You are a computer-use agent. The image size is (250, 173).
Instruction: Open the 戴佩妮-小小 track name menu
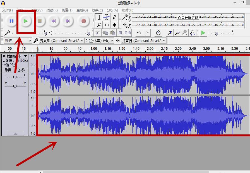25,56
